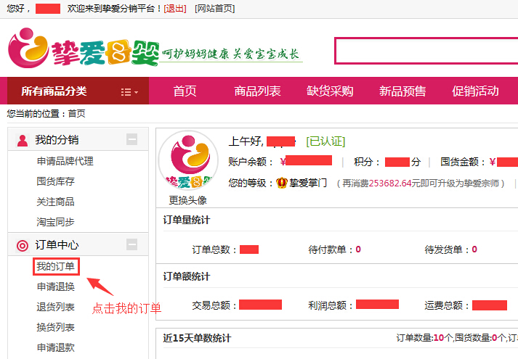Viewport: 518px width, 359px height.
Task: Select 申请品牌代理 in the sidebar
Action: (65, 161)
